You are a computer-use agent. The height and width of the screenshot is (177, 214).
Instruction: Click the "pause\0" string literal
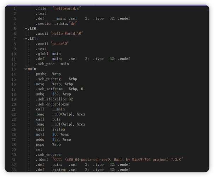click(59, 44)
